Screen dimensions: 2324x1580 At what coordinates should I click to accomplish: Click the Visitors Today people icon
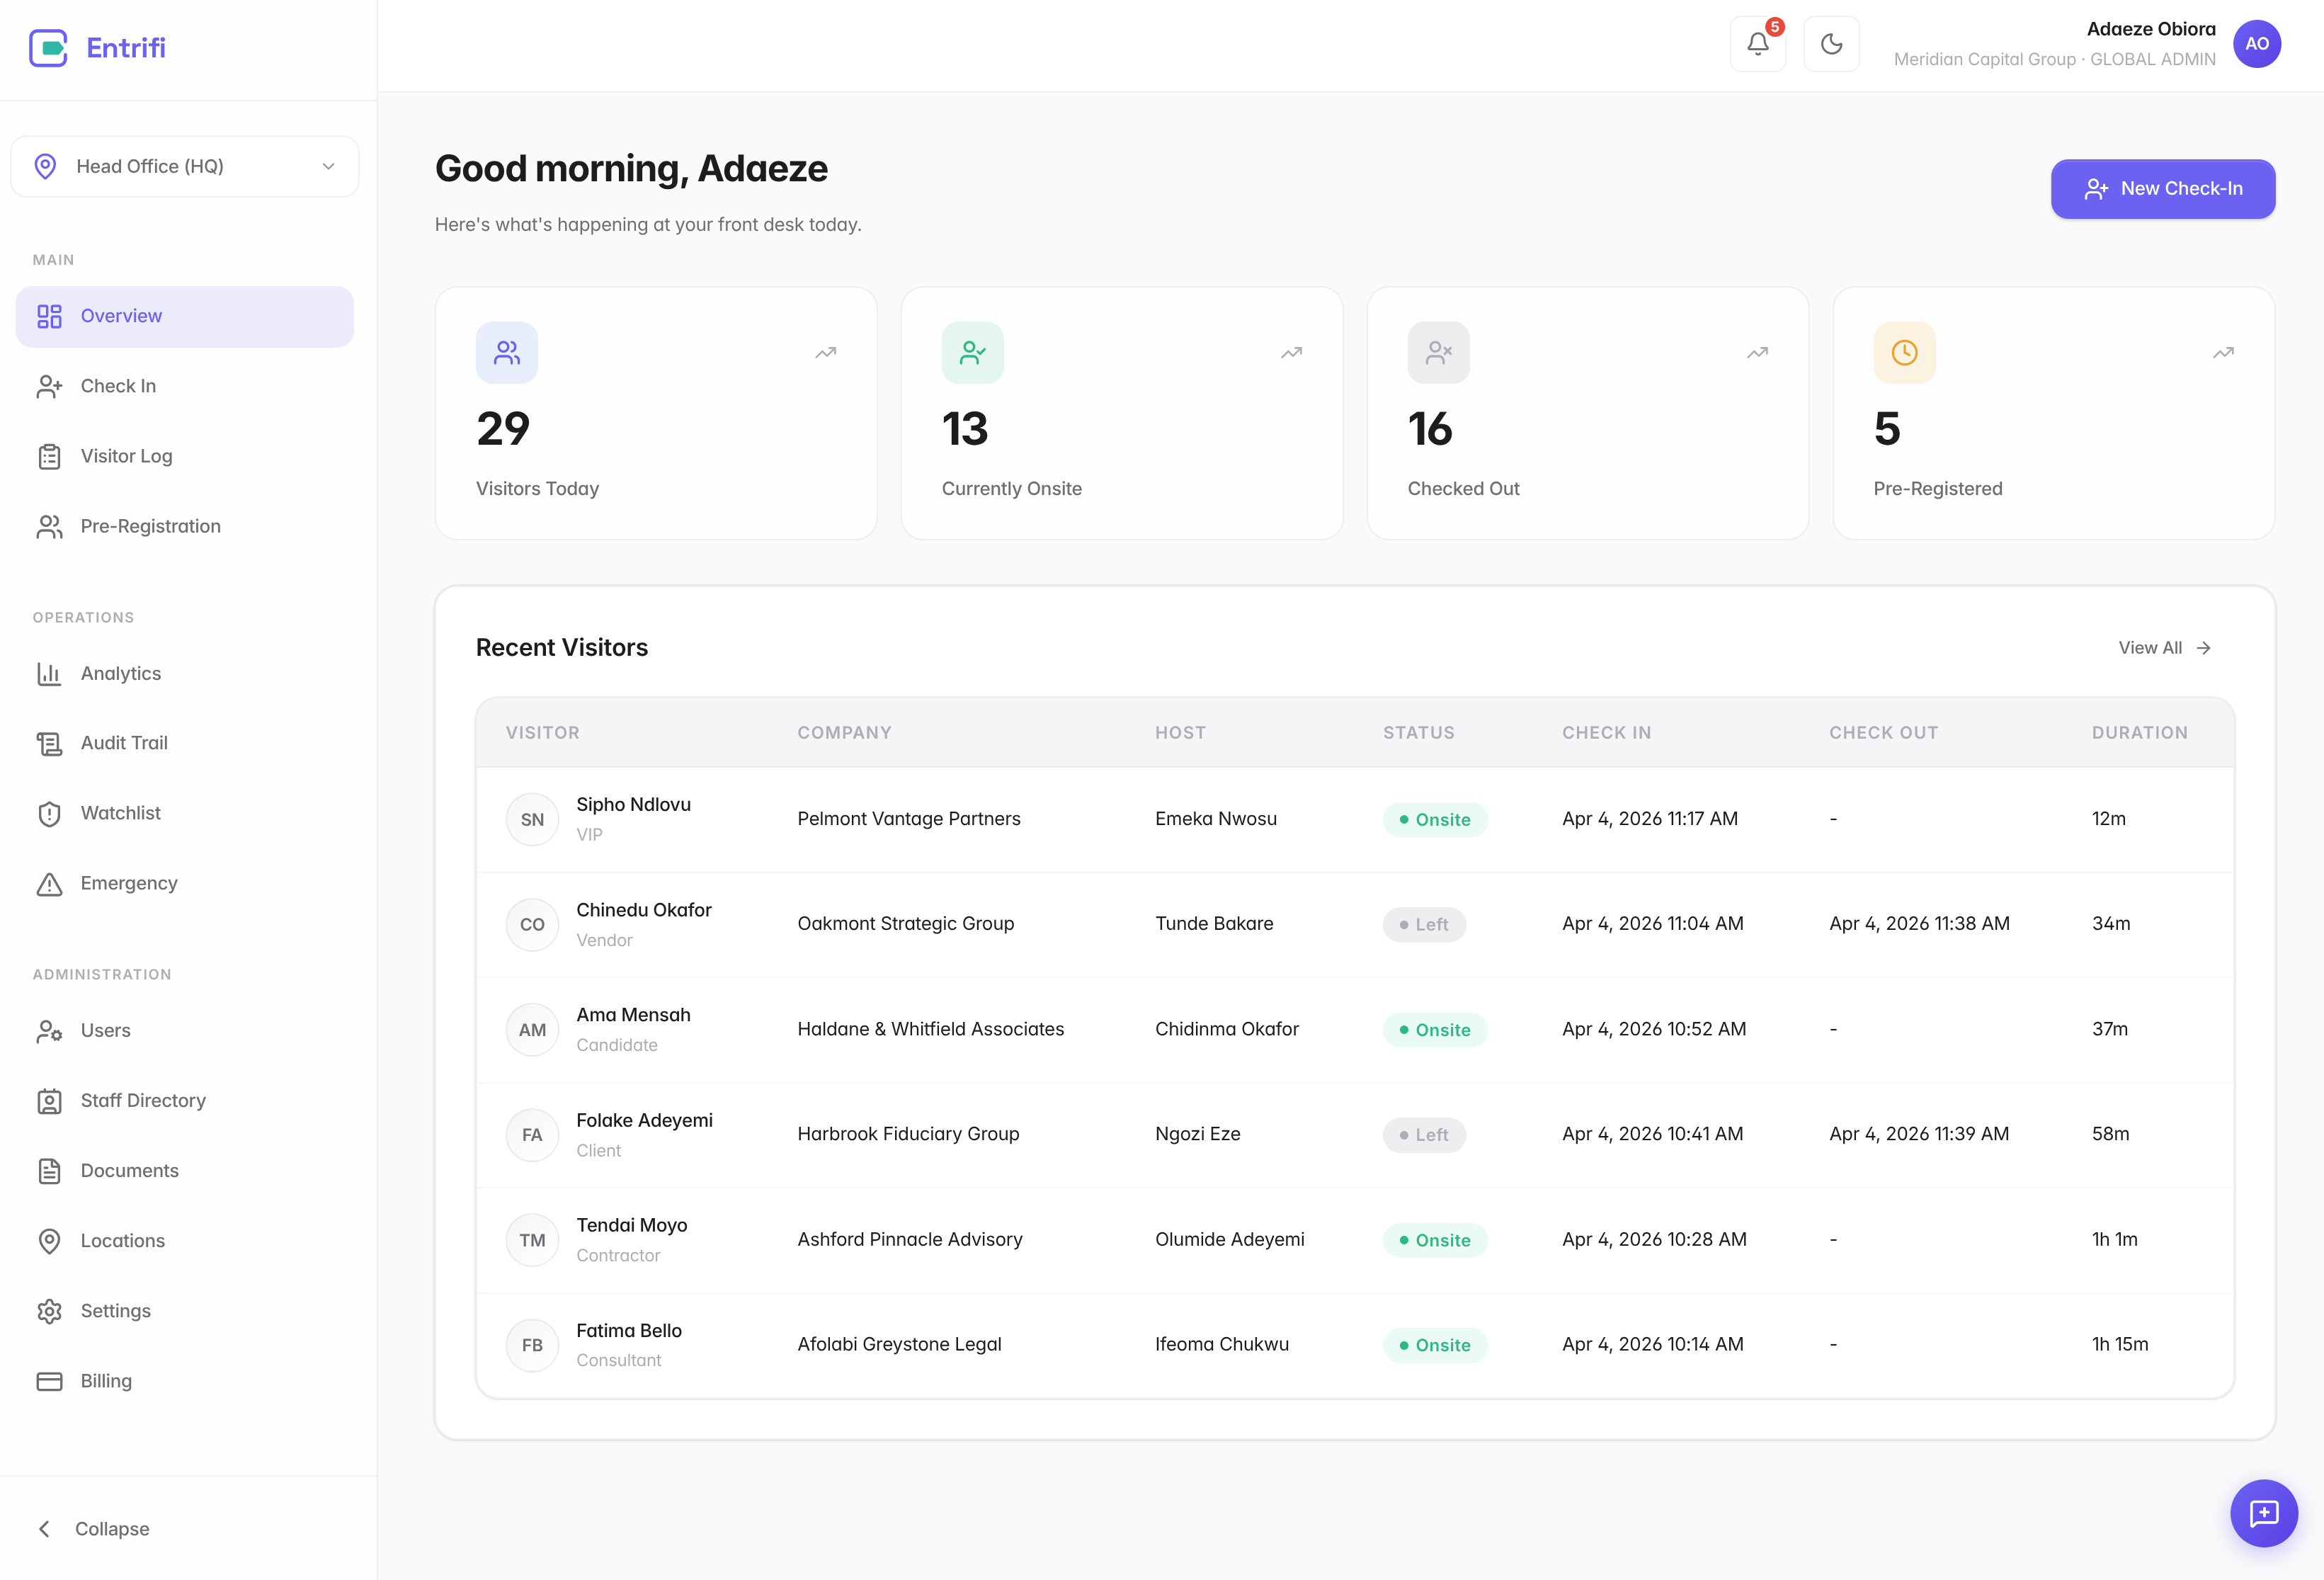pos(506,352)
